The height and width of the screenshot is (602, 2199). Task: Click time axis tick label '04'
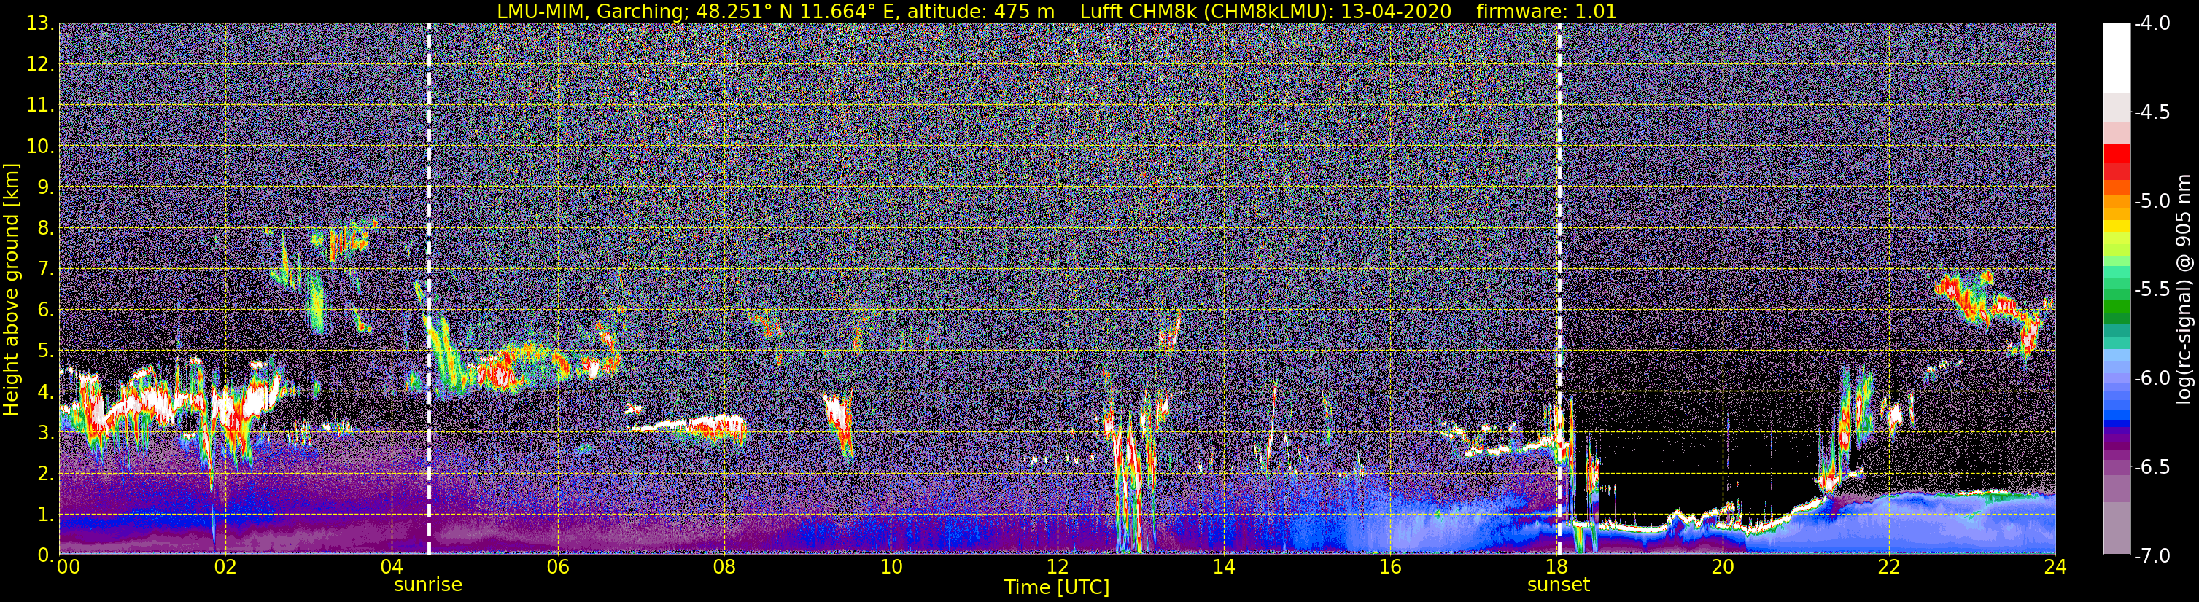(x=392, y=567)
